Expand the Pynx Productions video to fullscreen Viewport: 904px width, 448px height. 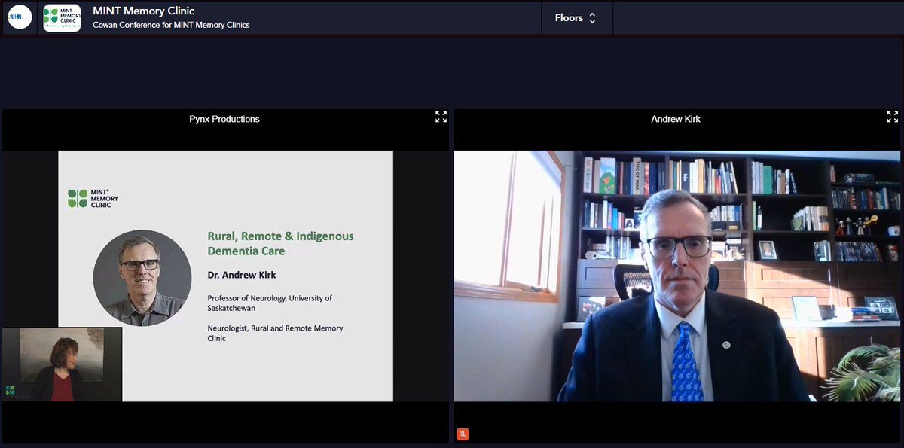point(441,117)
